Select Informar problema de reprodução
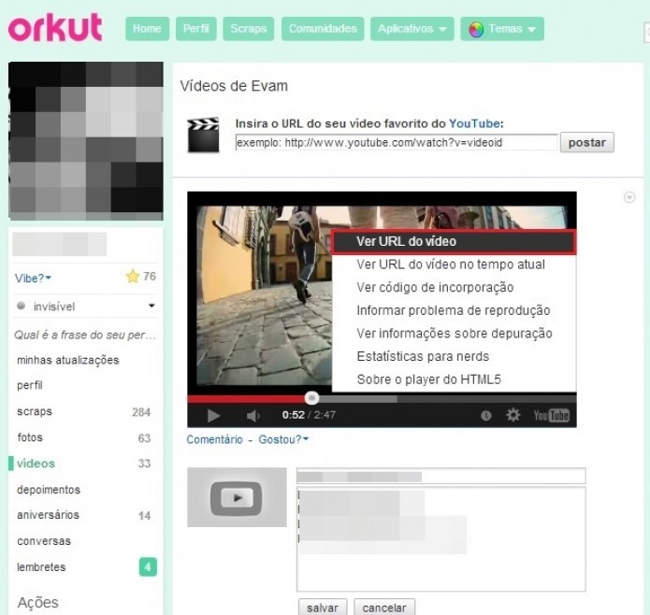 (454, 310)
